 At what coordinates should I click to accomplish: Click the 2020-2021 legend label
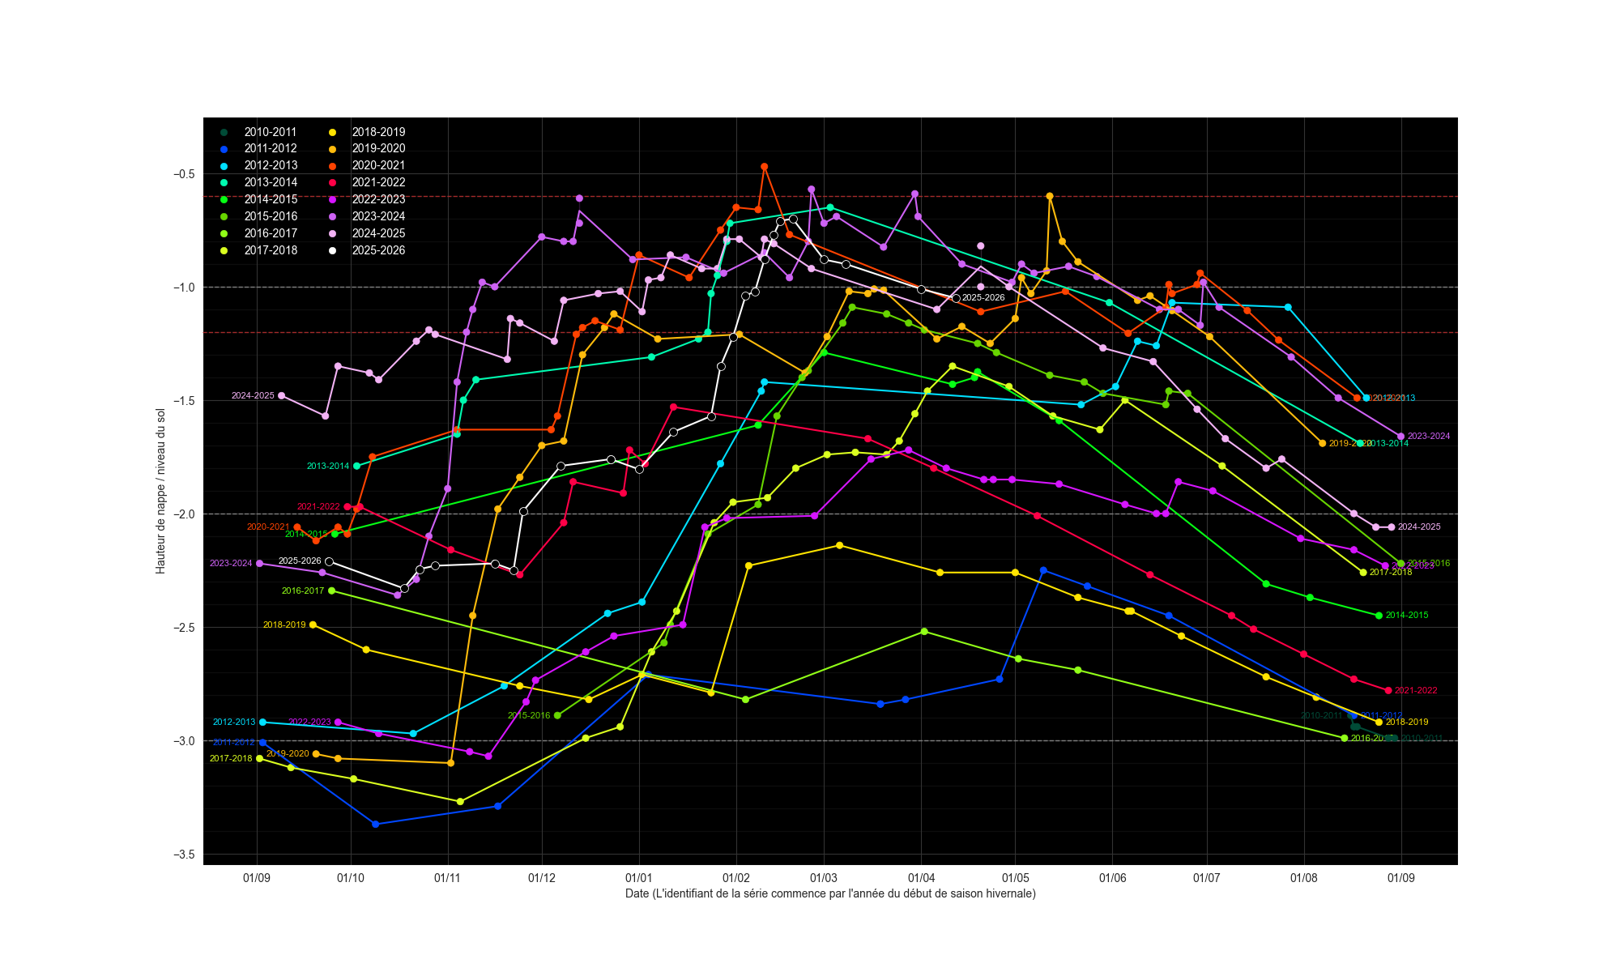click(378, 165)
